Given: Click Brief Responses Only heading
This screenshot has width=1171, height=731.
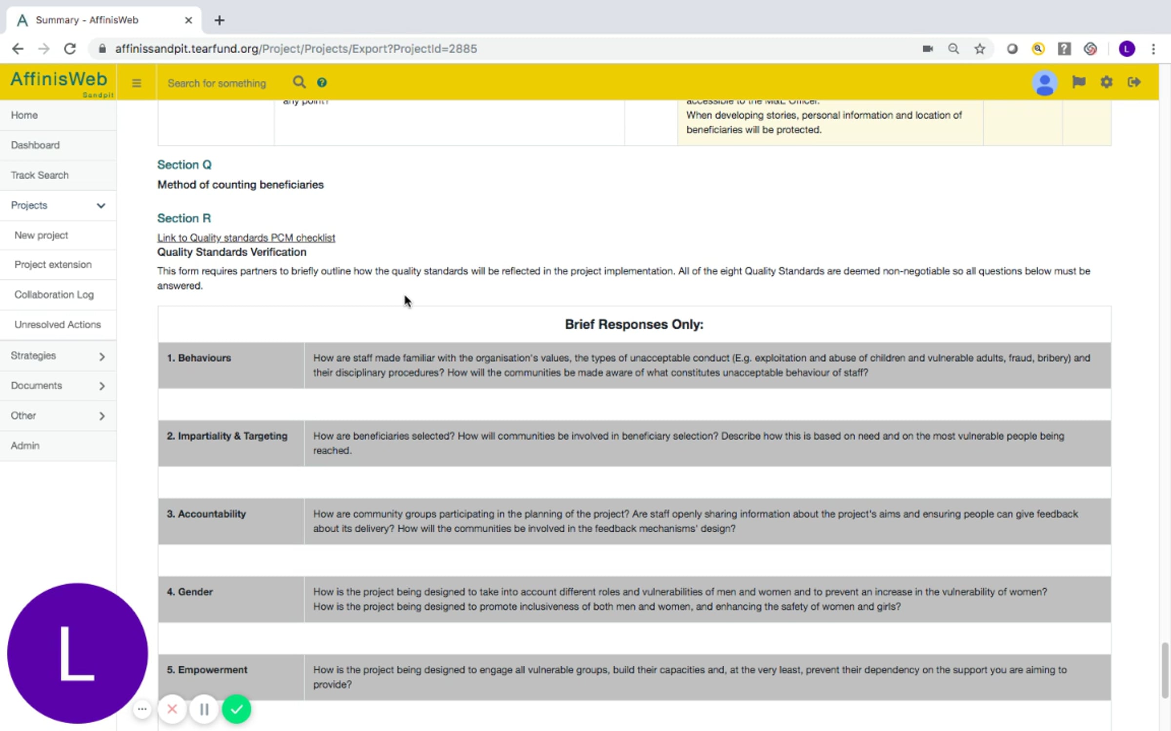Looking at the screenshot, I should pos(634,325).
